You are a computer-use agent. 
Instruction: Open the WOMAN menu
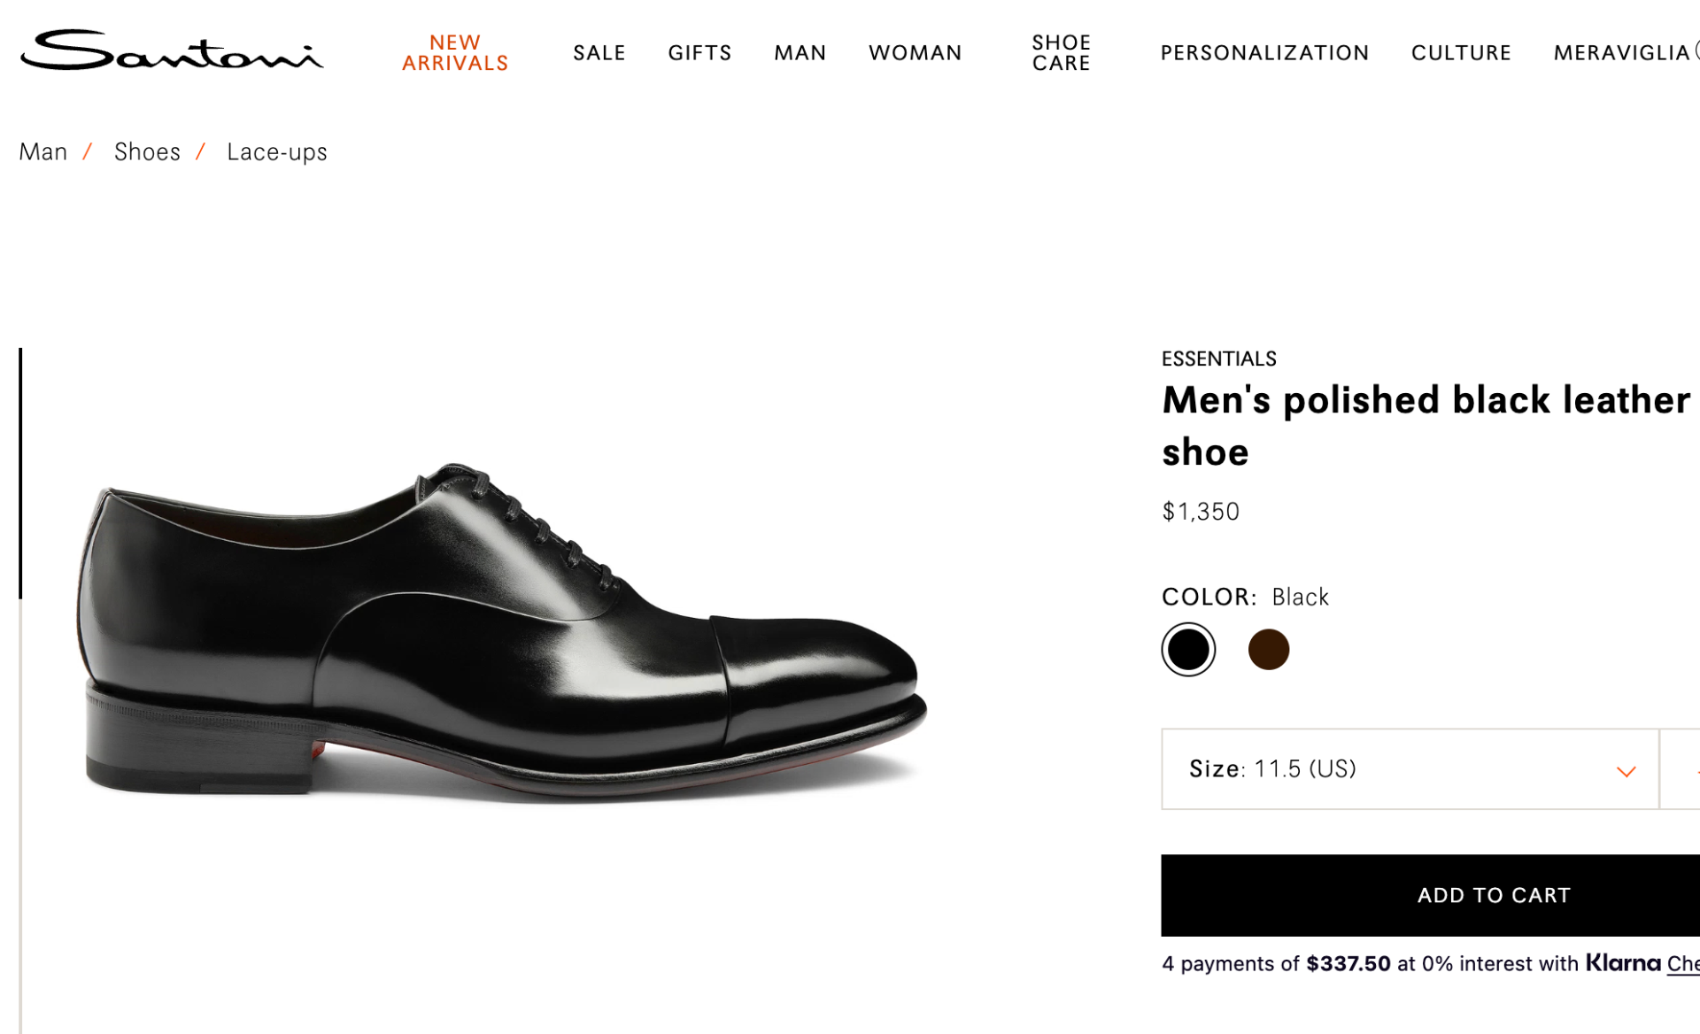(x=915, y=52)
